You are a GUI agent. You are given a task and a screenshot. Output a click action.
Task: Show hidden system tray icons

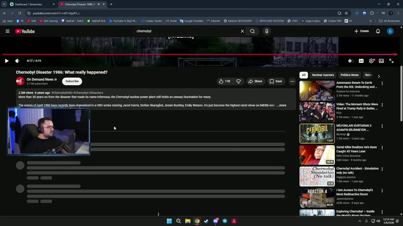360,221
